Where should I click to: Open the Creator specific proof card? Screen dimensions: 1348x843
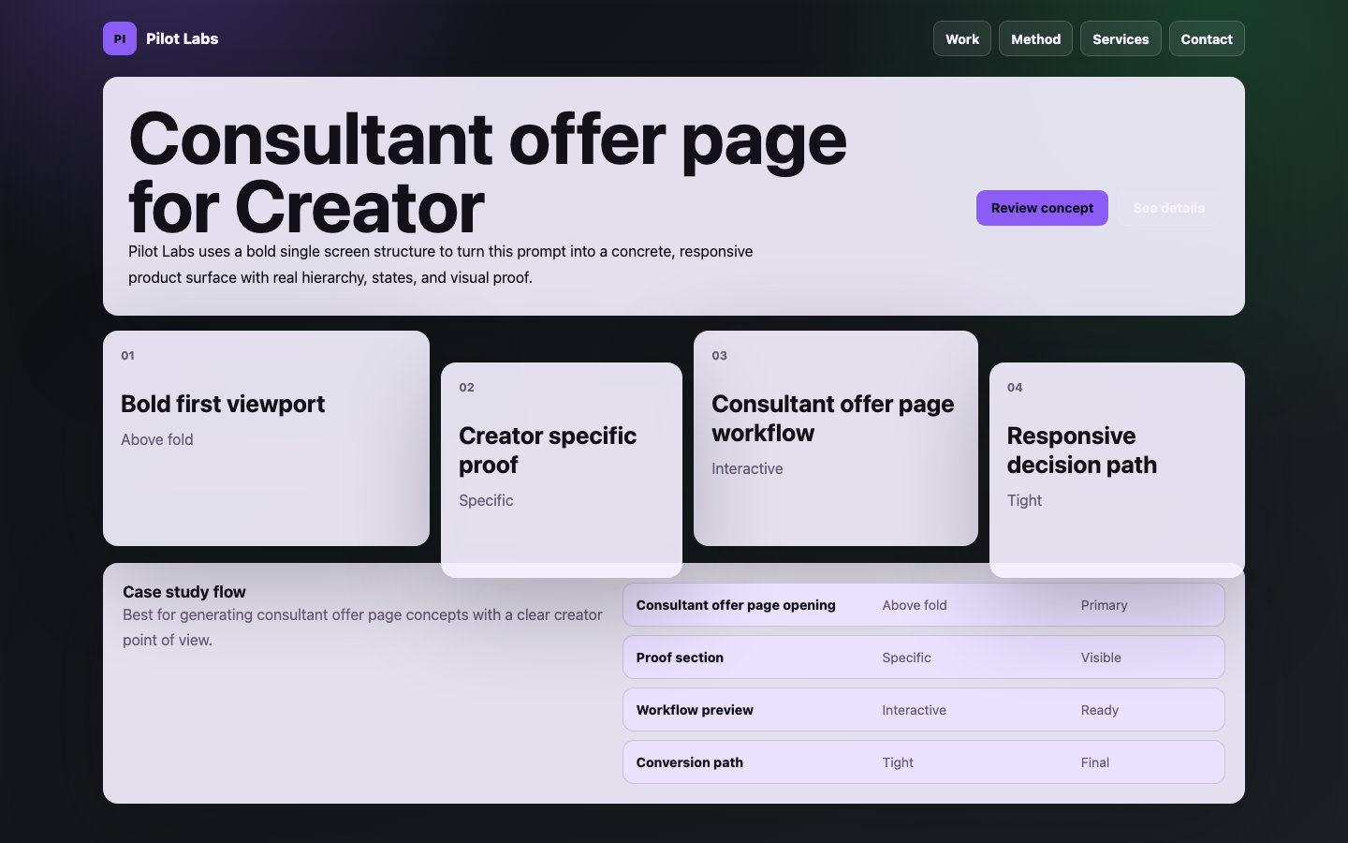click(562, 470)
